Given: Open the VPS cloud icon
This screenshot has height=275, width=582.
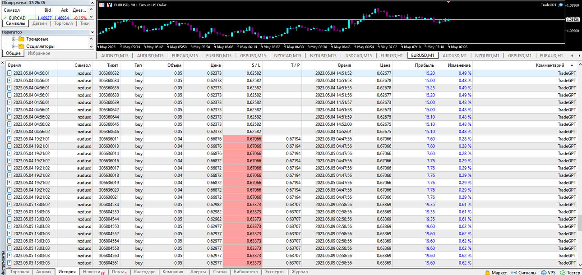Looking at the screenshot, I should coord(544,272).
